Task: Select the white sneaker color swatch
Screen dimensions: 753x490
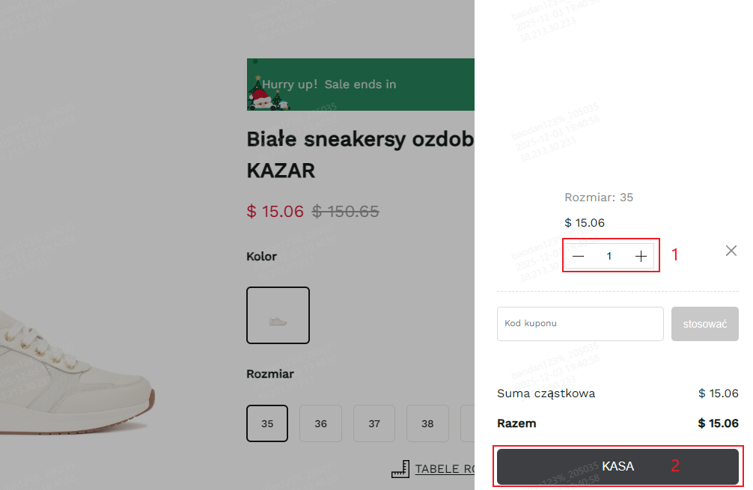Action: [278, 315]
